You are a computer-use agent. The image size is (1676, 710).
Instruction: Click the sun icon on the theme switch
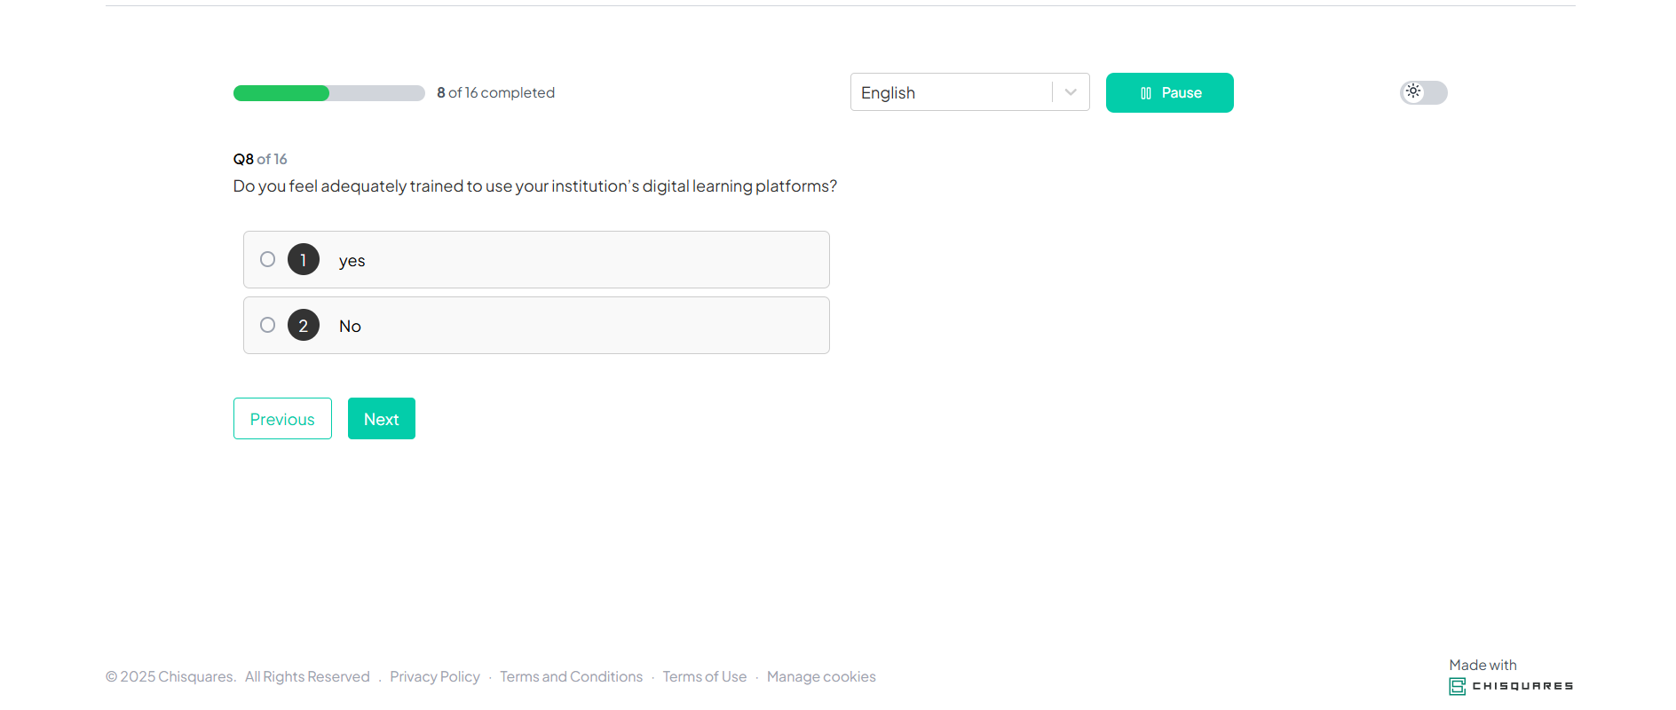click(x=1413, y=91)
